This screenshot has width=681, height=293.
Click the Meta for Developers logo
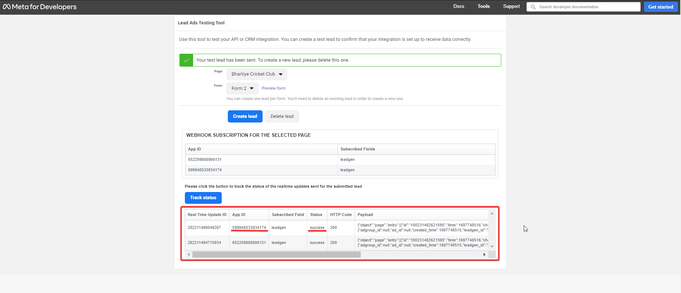coord(40,7)
